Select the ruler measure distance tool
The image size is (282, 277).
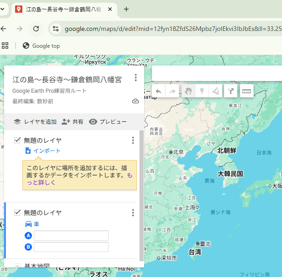click(x=247, y=91)
